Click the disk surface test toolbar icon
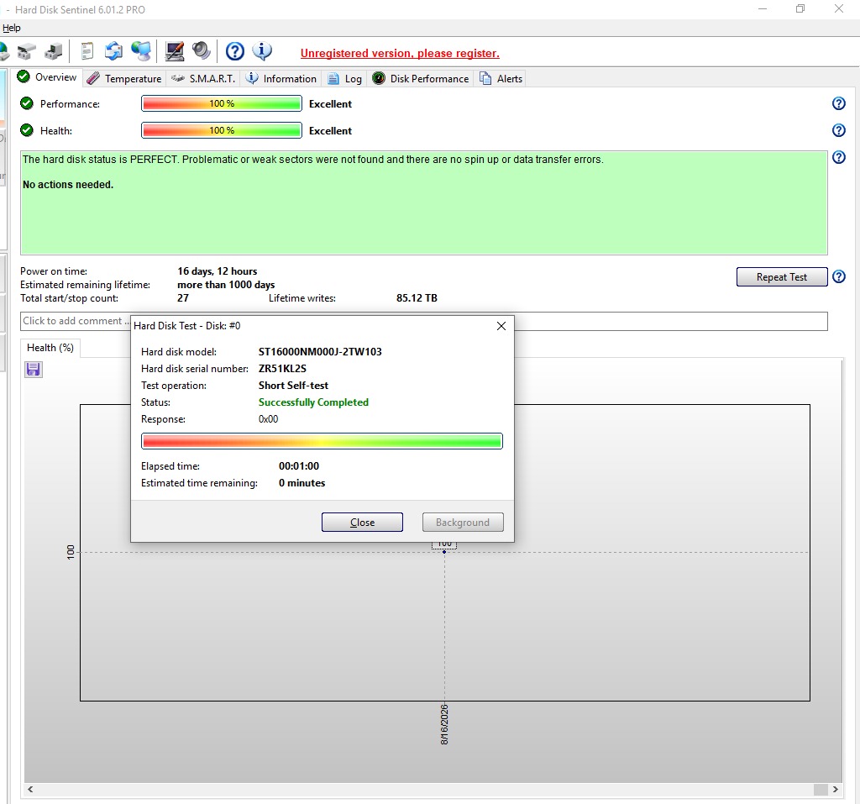 pos(26,51)
